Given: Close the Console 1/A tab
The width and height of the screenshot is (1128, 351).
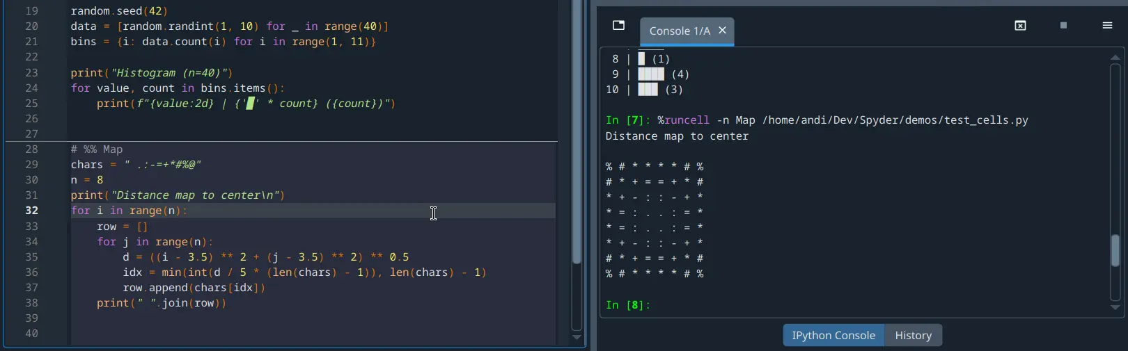Looking at the screenshot, I should (x=722, y=31).
